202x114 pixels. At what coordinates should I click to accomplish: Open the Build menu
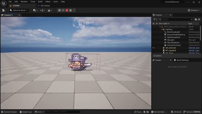[x=40, y=2]
